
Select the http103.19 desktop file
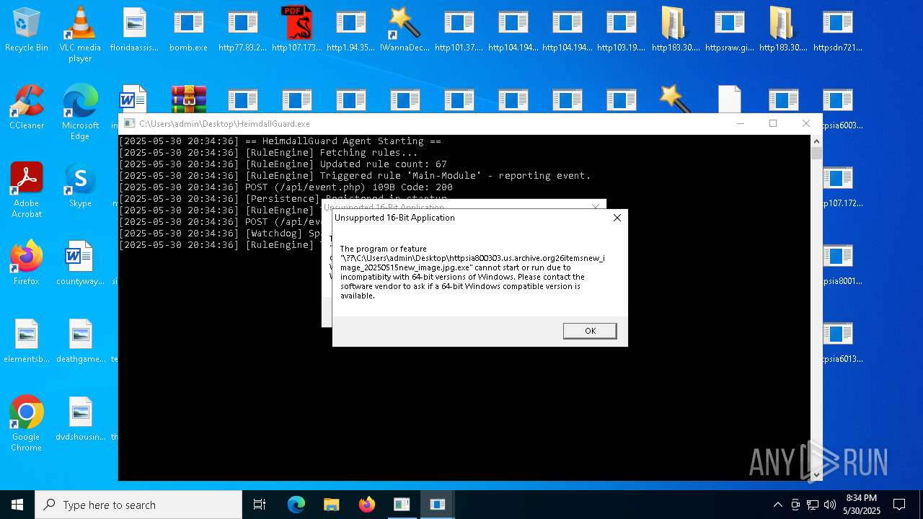pos(621,30)
